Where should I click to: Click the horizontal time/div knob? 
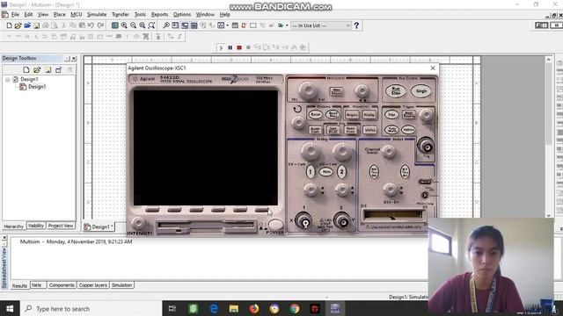click(x=308, y=90)
